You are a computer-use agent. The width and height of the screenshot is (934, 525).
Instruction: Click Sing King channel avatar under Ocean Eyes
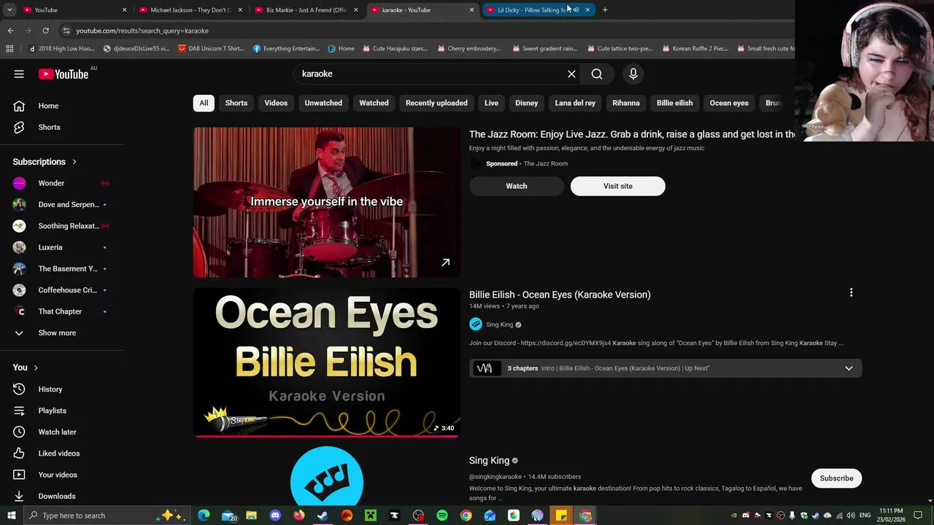[x=476, y=324]
